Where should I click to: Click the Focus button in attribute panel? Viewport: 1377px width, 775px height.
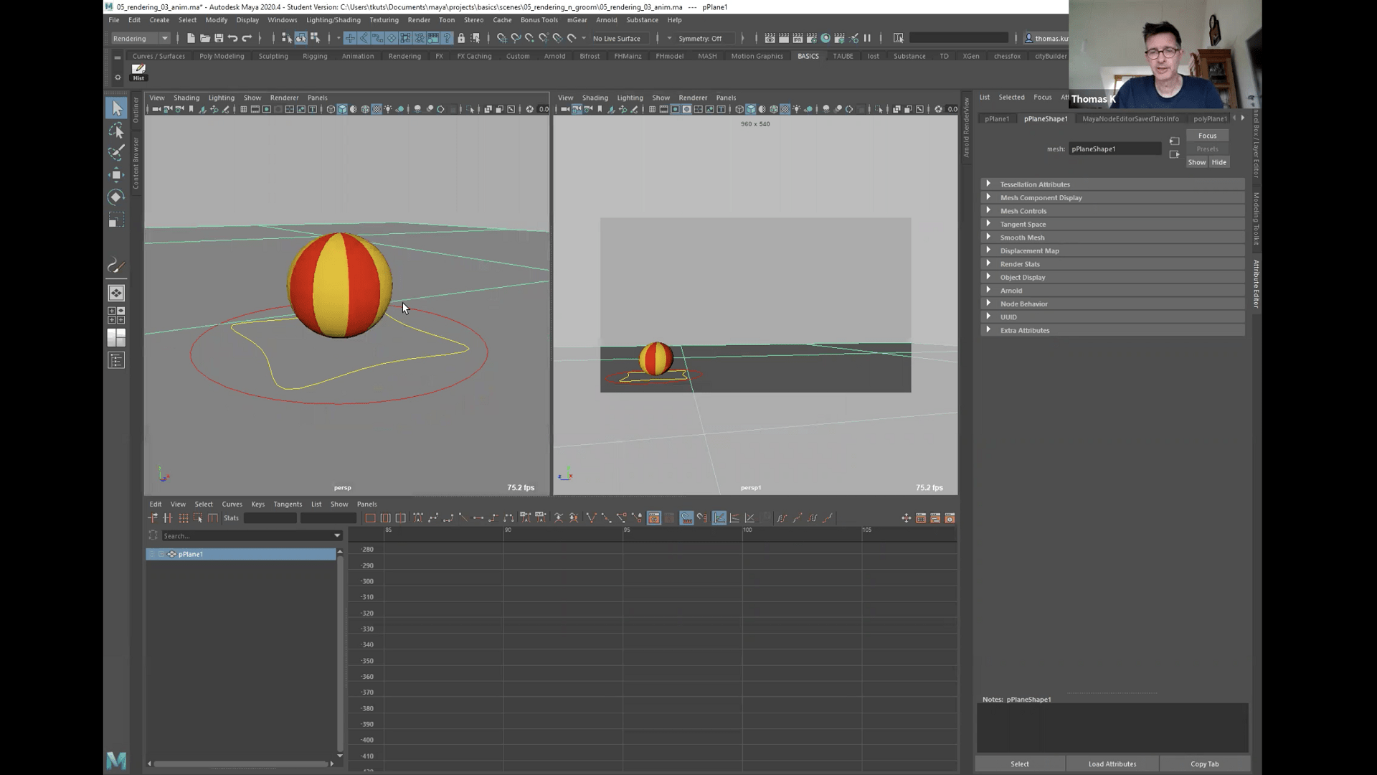click(x=1208, y=136)
